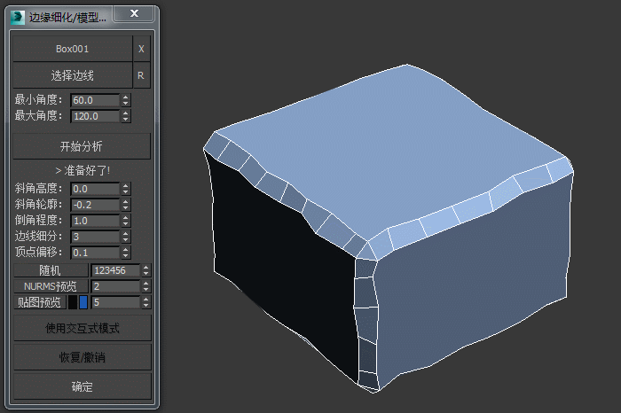Click the R button beside 选择边线

(x=141, y=77)
